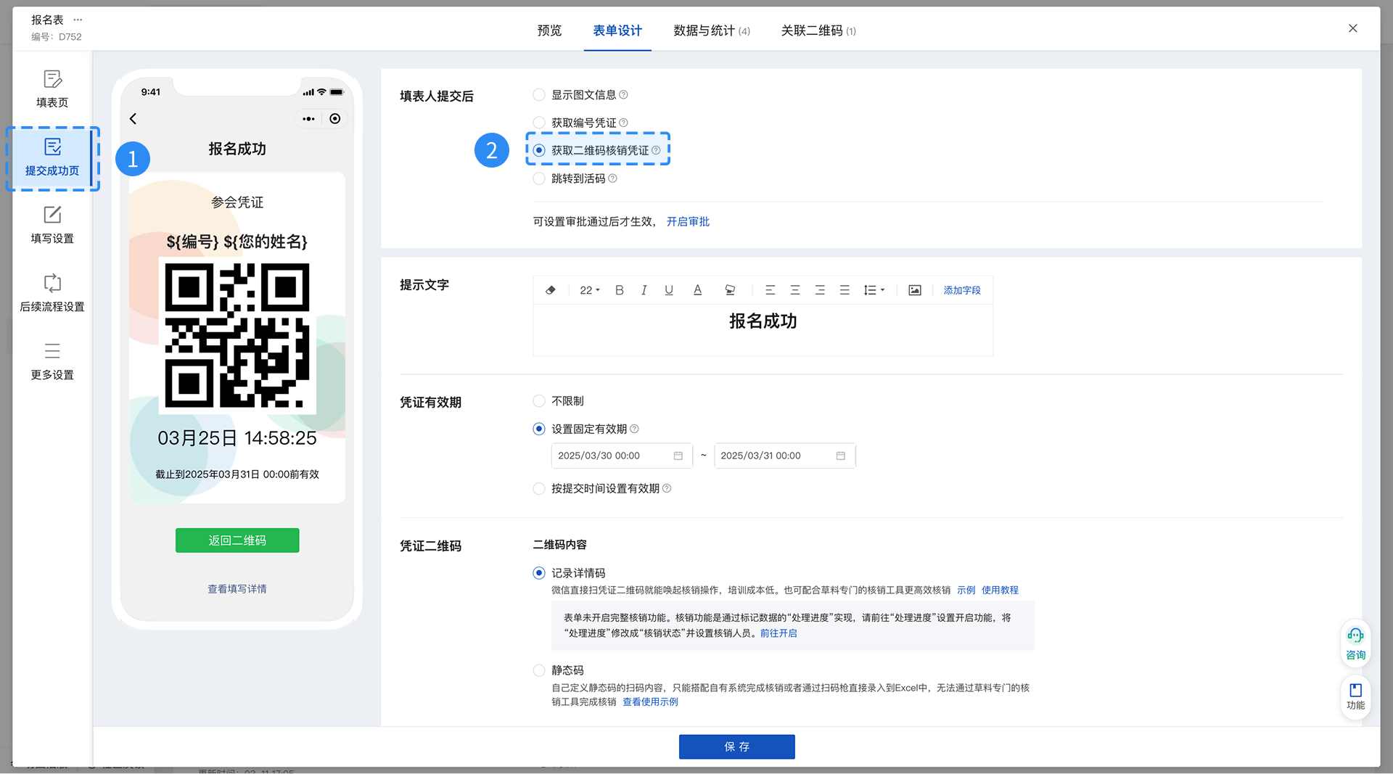Open the 填写设置 sidebar section
Viewport: 1393px width, 774px height.
point(52,224)
